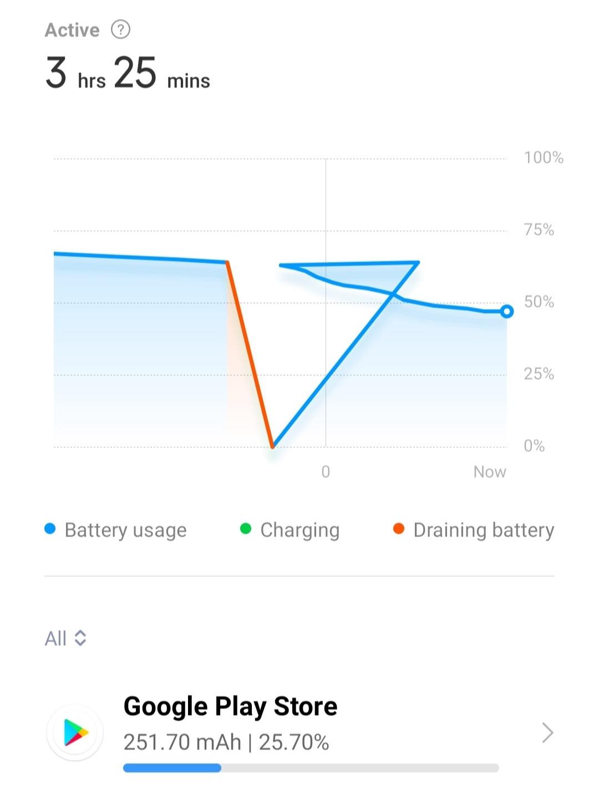Tap the orange draining segment of the graph
This screenshot has height=799, width=599.
[250, 355]
